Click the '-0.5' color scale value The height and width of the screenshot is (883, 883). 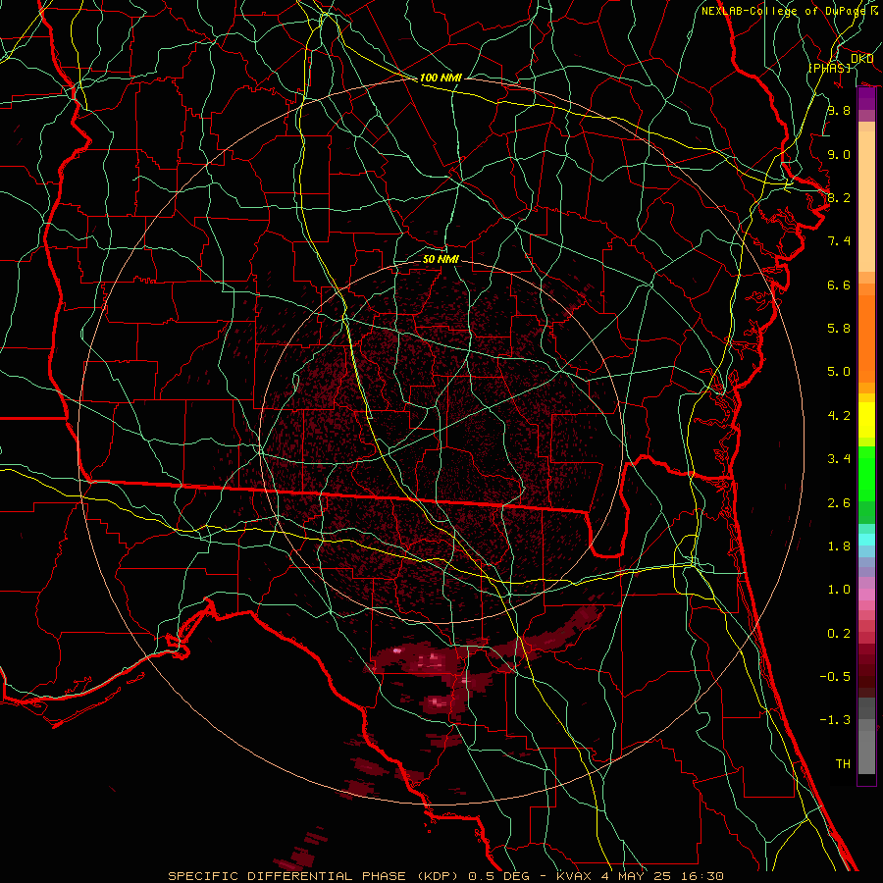point(835,677)
